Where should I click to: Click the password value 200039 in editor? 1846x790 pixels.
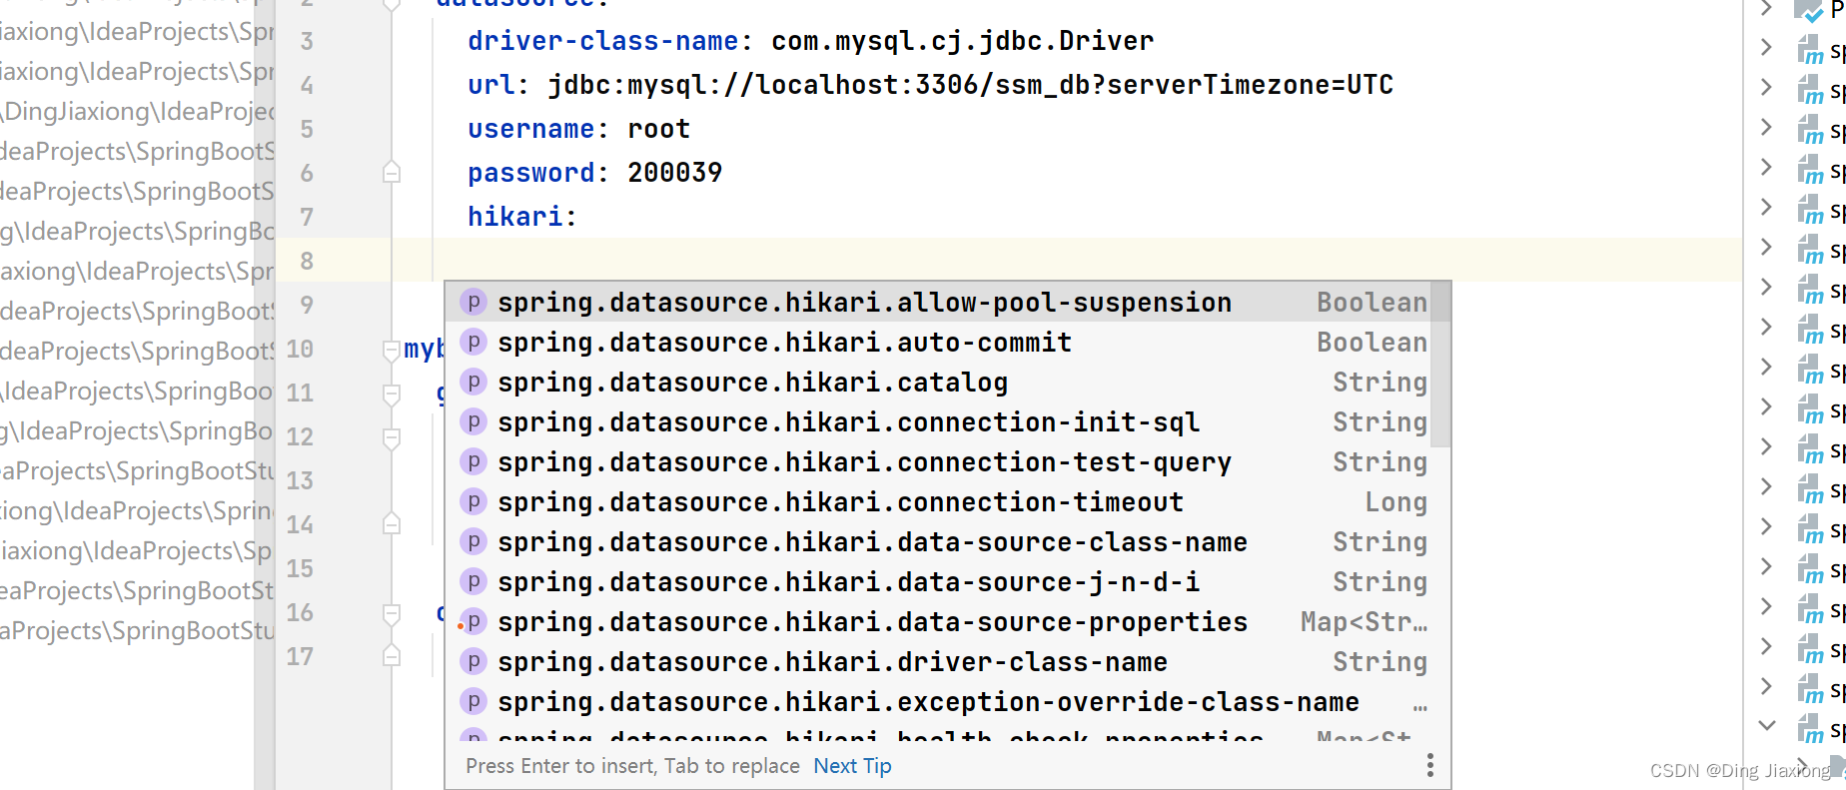(674, 173)
